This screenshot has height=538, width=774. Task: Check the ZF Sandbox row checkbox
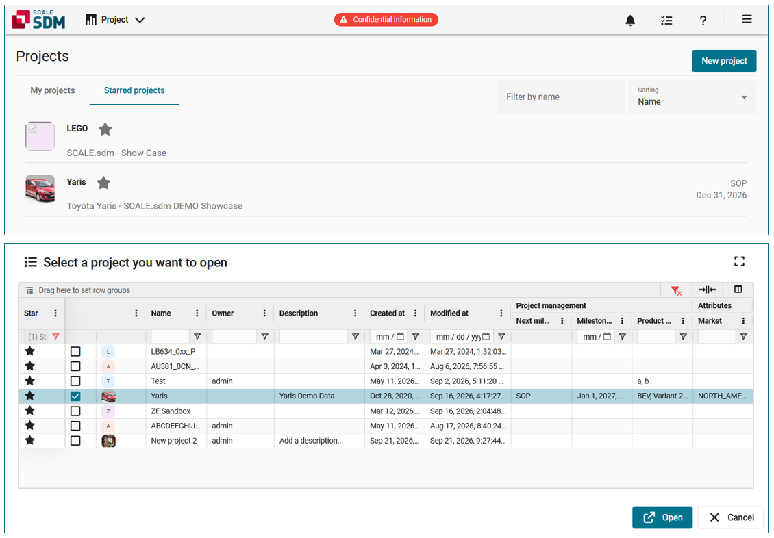(x=75, y=411)
